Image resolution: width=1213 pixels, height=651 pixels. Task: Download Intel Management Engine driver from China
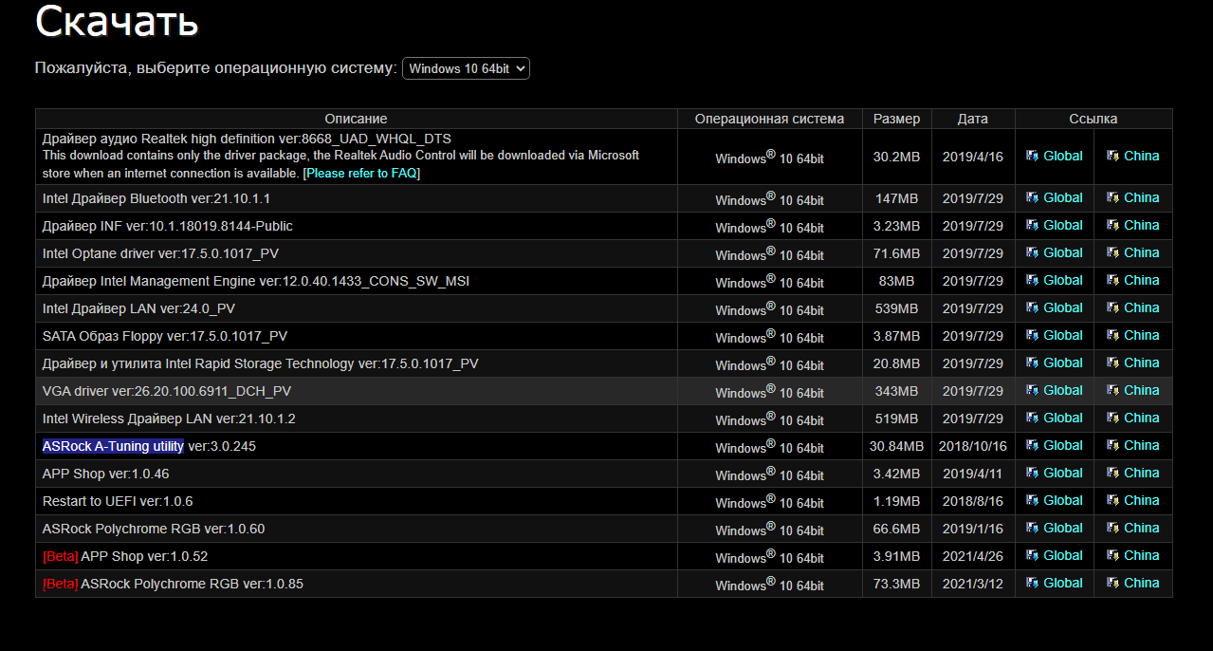[x=1141, y=280]
